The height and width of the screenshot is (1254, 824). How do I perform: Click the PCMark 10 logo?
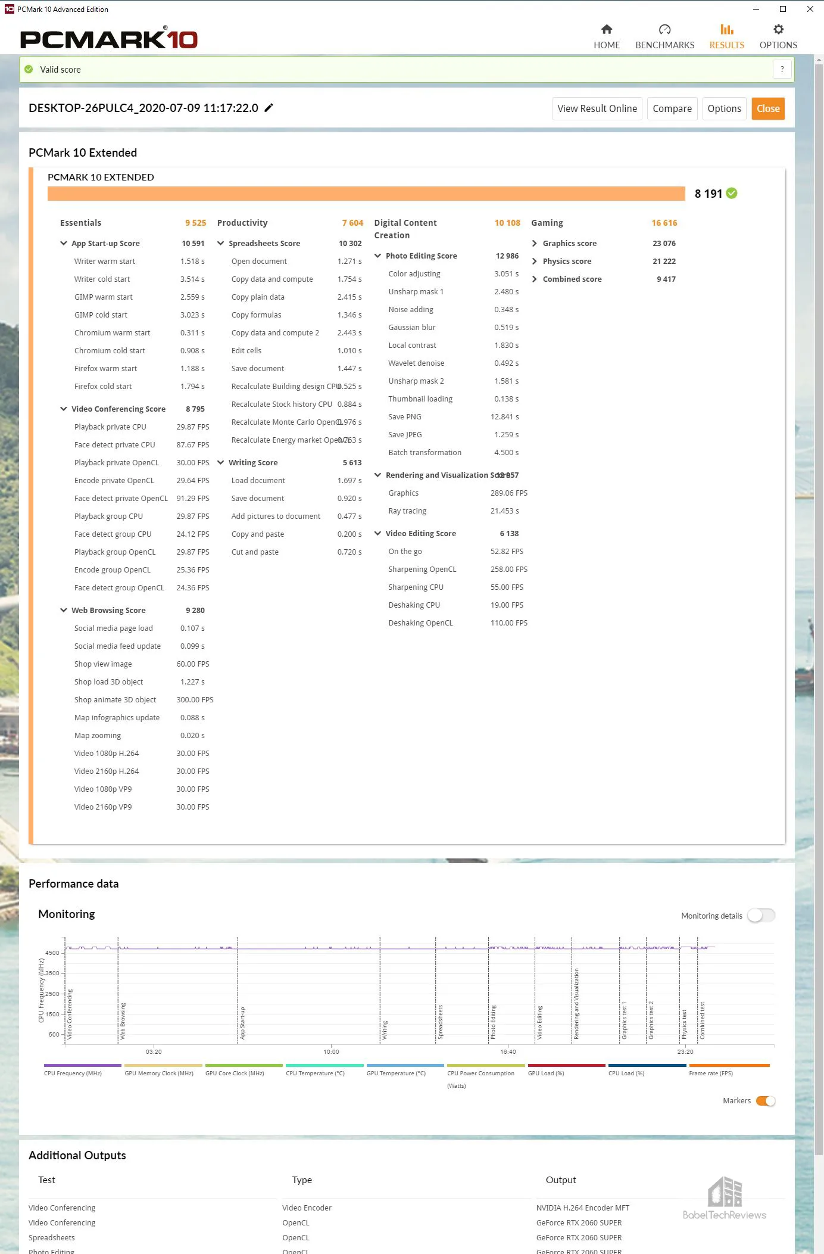109,39
